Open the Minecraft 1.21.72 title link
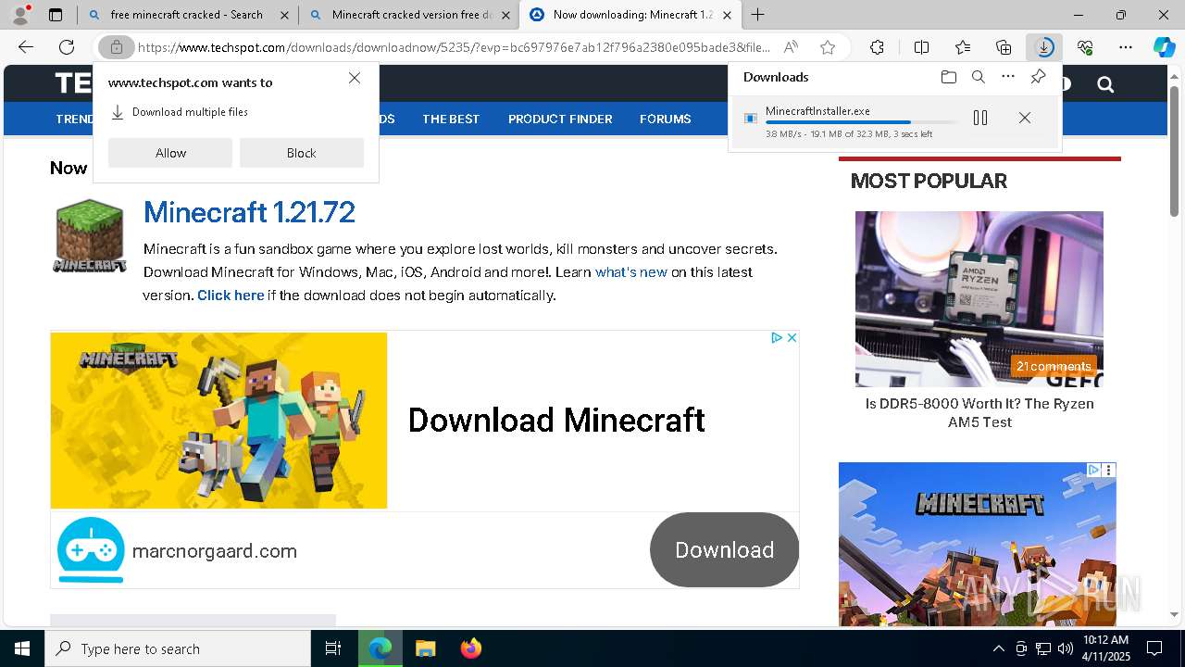 click(249, 212)
